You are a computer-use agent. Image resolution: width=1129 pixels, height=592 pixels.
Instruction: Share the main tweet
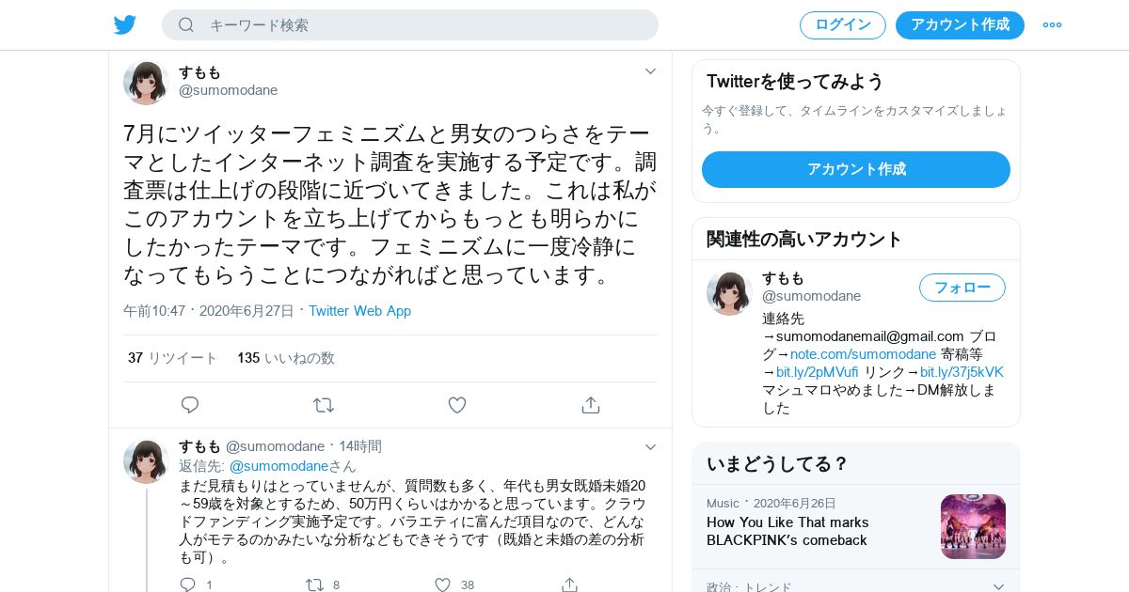591,405
